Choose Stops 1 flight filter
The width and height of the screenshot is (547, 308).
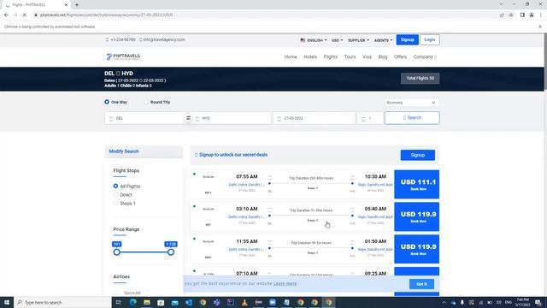[x=115, y=204]
